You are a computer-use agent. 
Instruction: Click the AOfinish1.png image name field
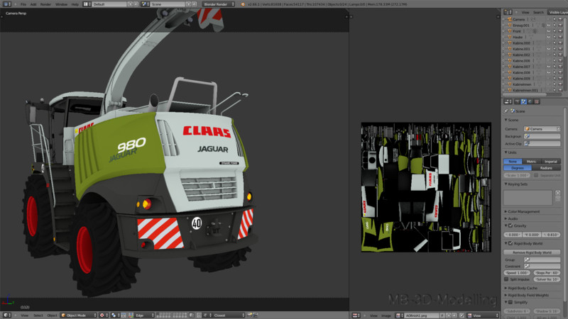pyautogui.click(x=422, y=315)
